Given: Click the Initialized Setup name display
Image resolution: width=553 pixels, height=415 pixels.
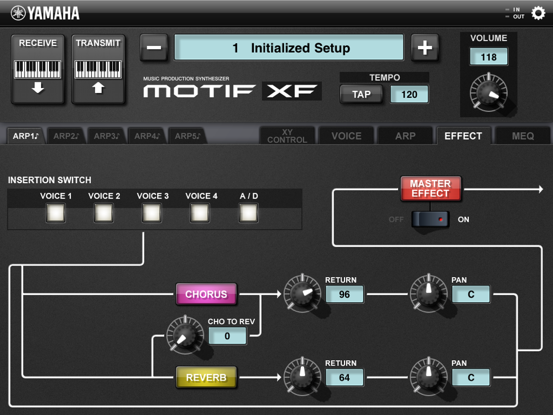Looking at the screenshot, I should tap(289, 48).
